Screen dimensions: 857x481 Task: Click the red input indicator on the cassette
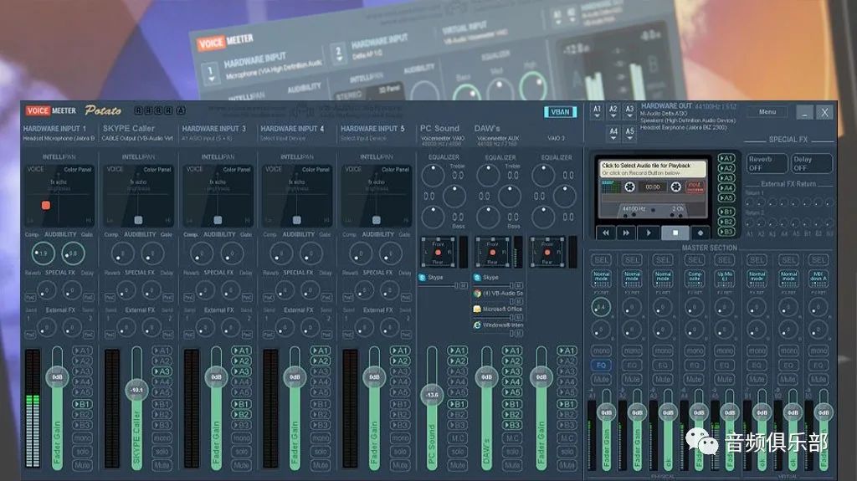coord(695,187)
